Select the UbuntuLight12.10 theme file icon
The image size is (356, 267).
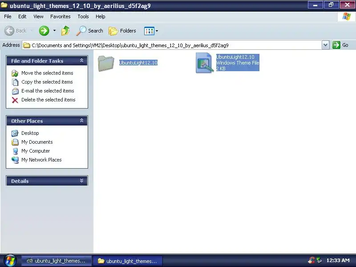204,63
